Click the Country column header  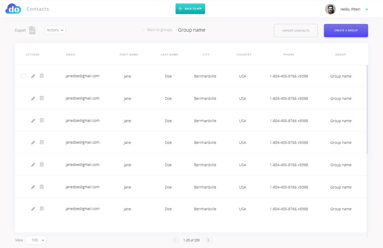(244, 54)
